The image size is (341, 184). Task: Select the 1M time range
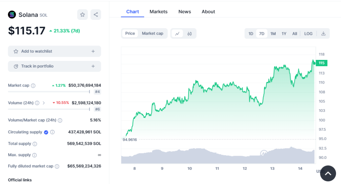click(273, 34)
